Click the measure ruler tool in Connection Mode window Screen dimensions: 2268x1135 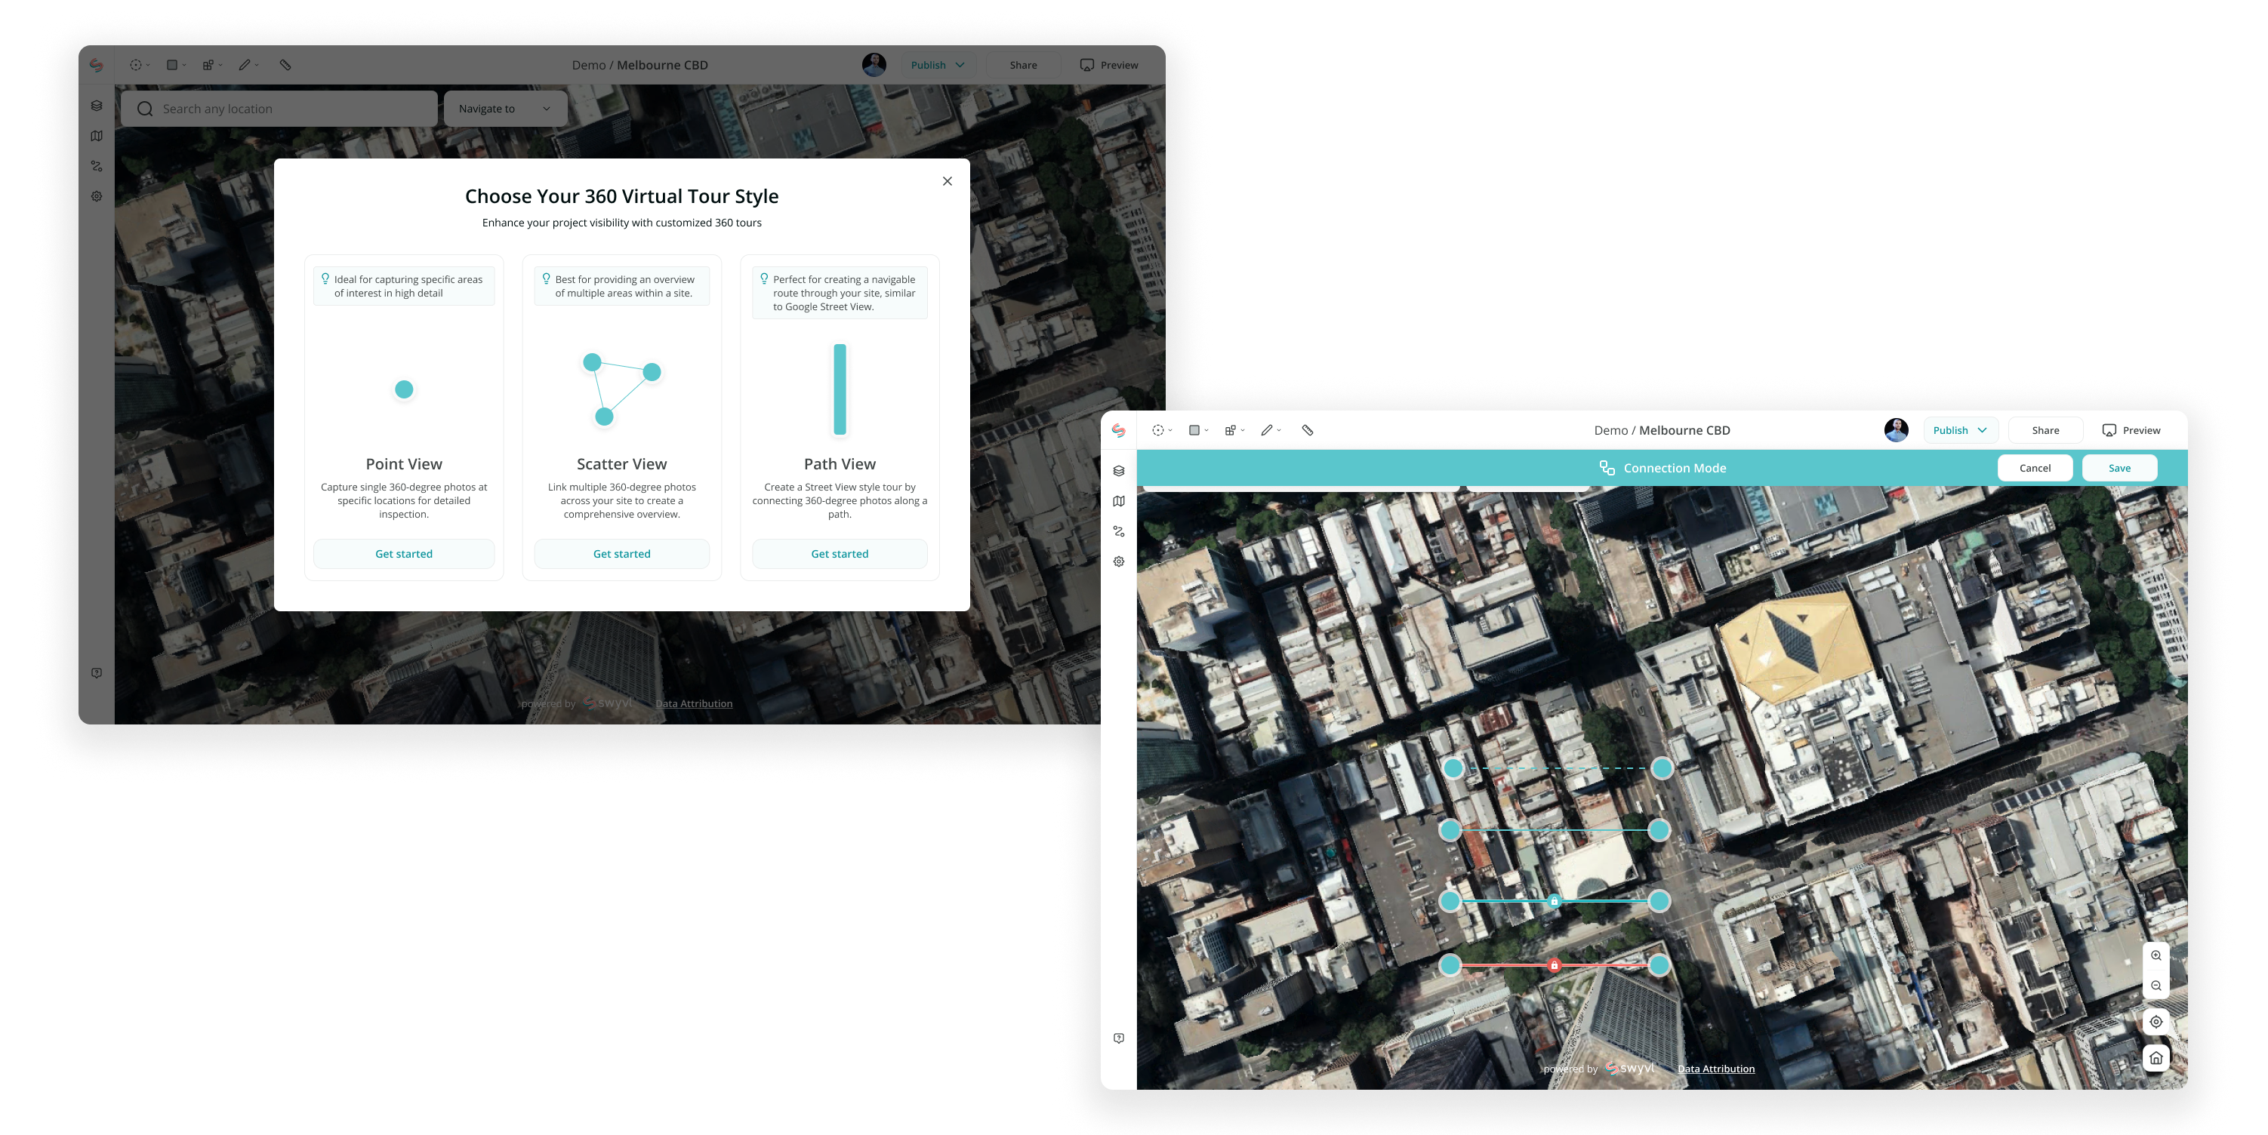pos(1308,430)
